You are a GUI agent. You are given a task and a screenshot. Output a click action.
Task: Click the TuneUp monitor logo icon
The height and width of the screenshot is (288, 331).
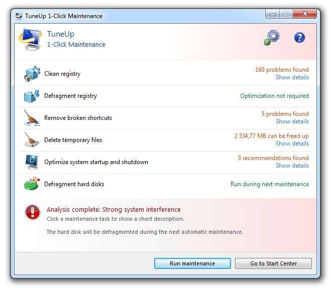(x=31, y=39)
